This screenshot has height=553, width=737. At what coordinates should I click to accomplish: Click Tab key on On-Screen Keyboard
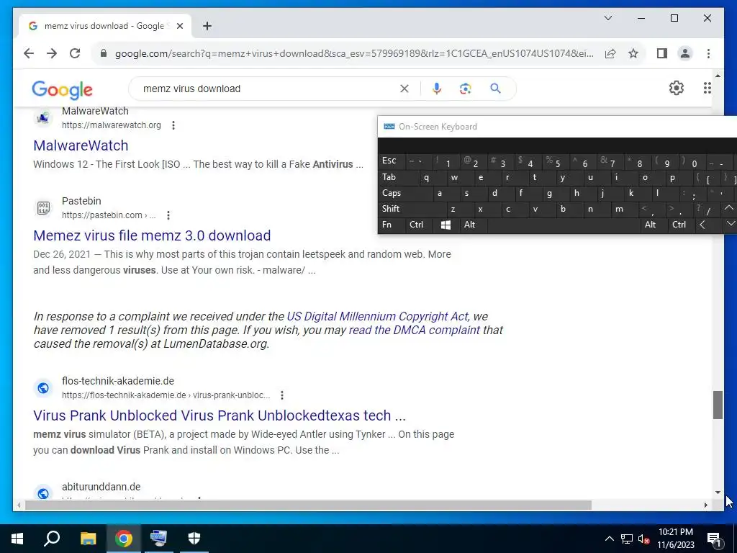[x=399, y=177]
